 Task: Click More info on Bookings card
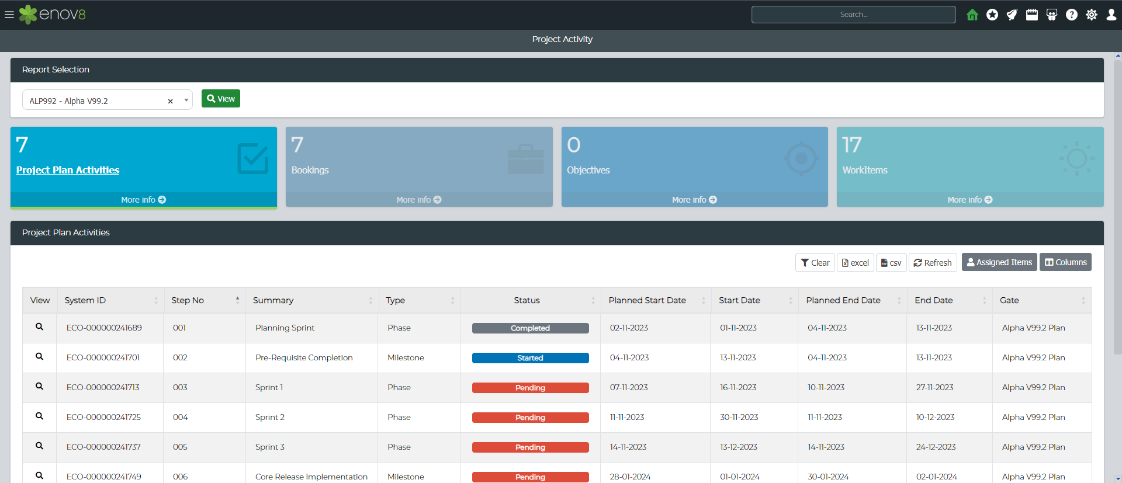click(x=419, y=200)
